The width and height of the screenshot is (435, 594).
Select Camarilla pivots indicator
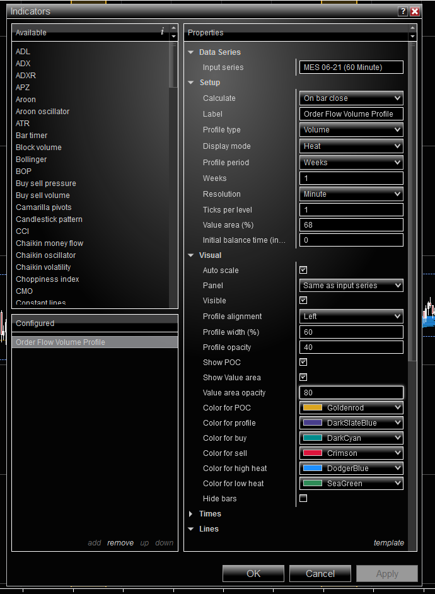click(43, 207)
